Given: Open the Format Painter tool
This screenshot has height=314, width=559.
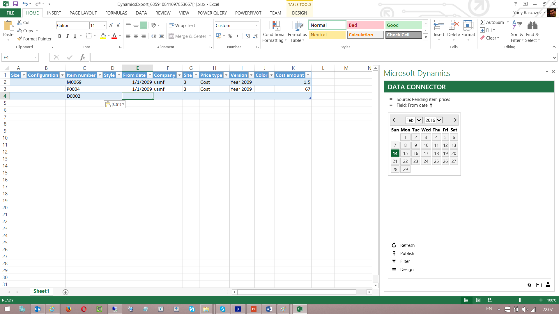Looking at the screenshot, I should click(34, 39).
